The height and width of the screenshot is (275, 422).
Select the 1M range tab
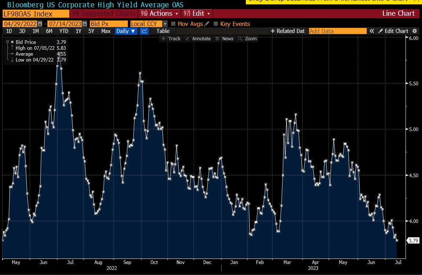(x=36, y=31)
